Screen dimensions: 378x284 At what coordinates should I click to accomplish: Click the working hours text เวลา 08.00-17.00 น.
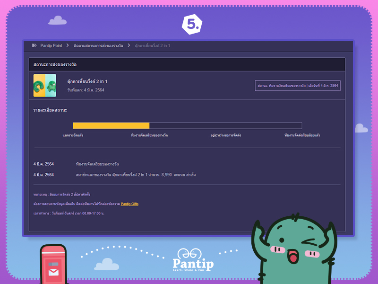pos(69,213)
